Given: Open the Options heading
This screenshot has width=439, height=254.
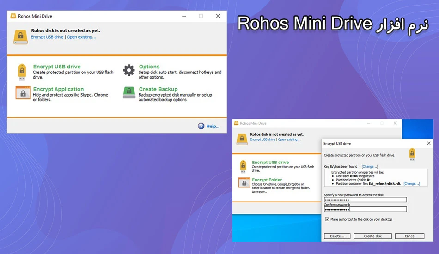Looking at the screenshot, I should (x=149, y=67).
